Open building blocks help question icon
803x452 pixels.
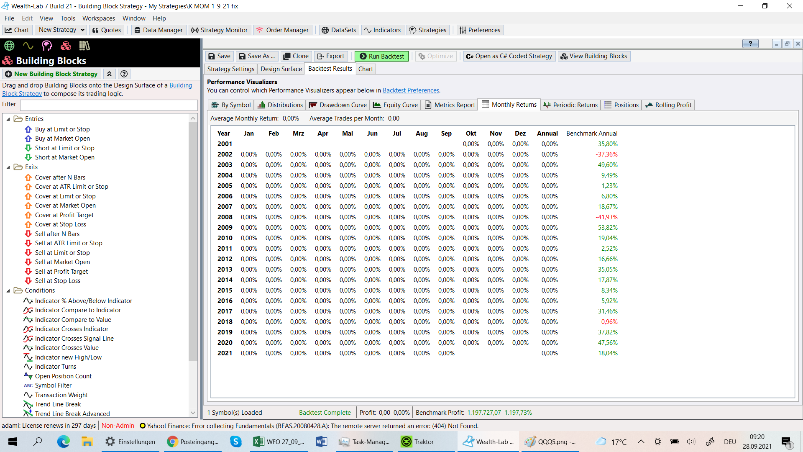click(x=124, y=74)
